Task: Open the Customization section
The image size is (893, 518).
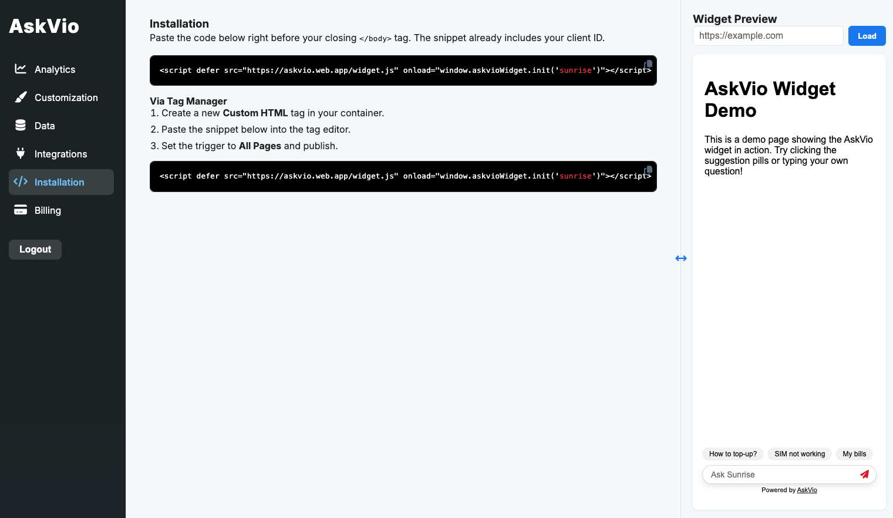Action: click(61, 97)
